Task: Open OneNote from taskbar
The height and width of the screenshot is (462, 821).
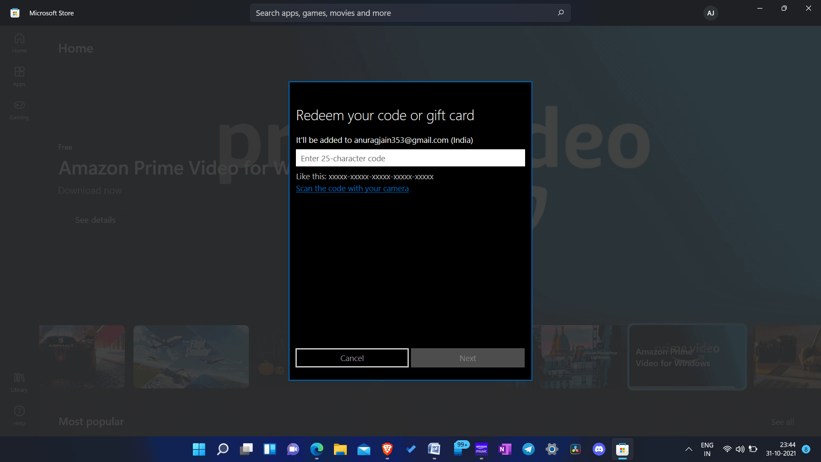Action: tap(504, 449)
